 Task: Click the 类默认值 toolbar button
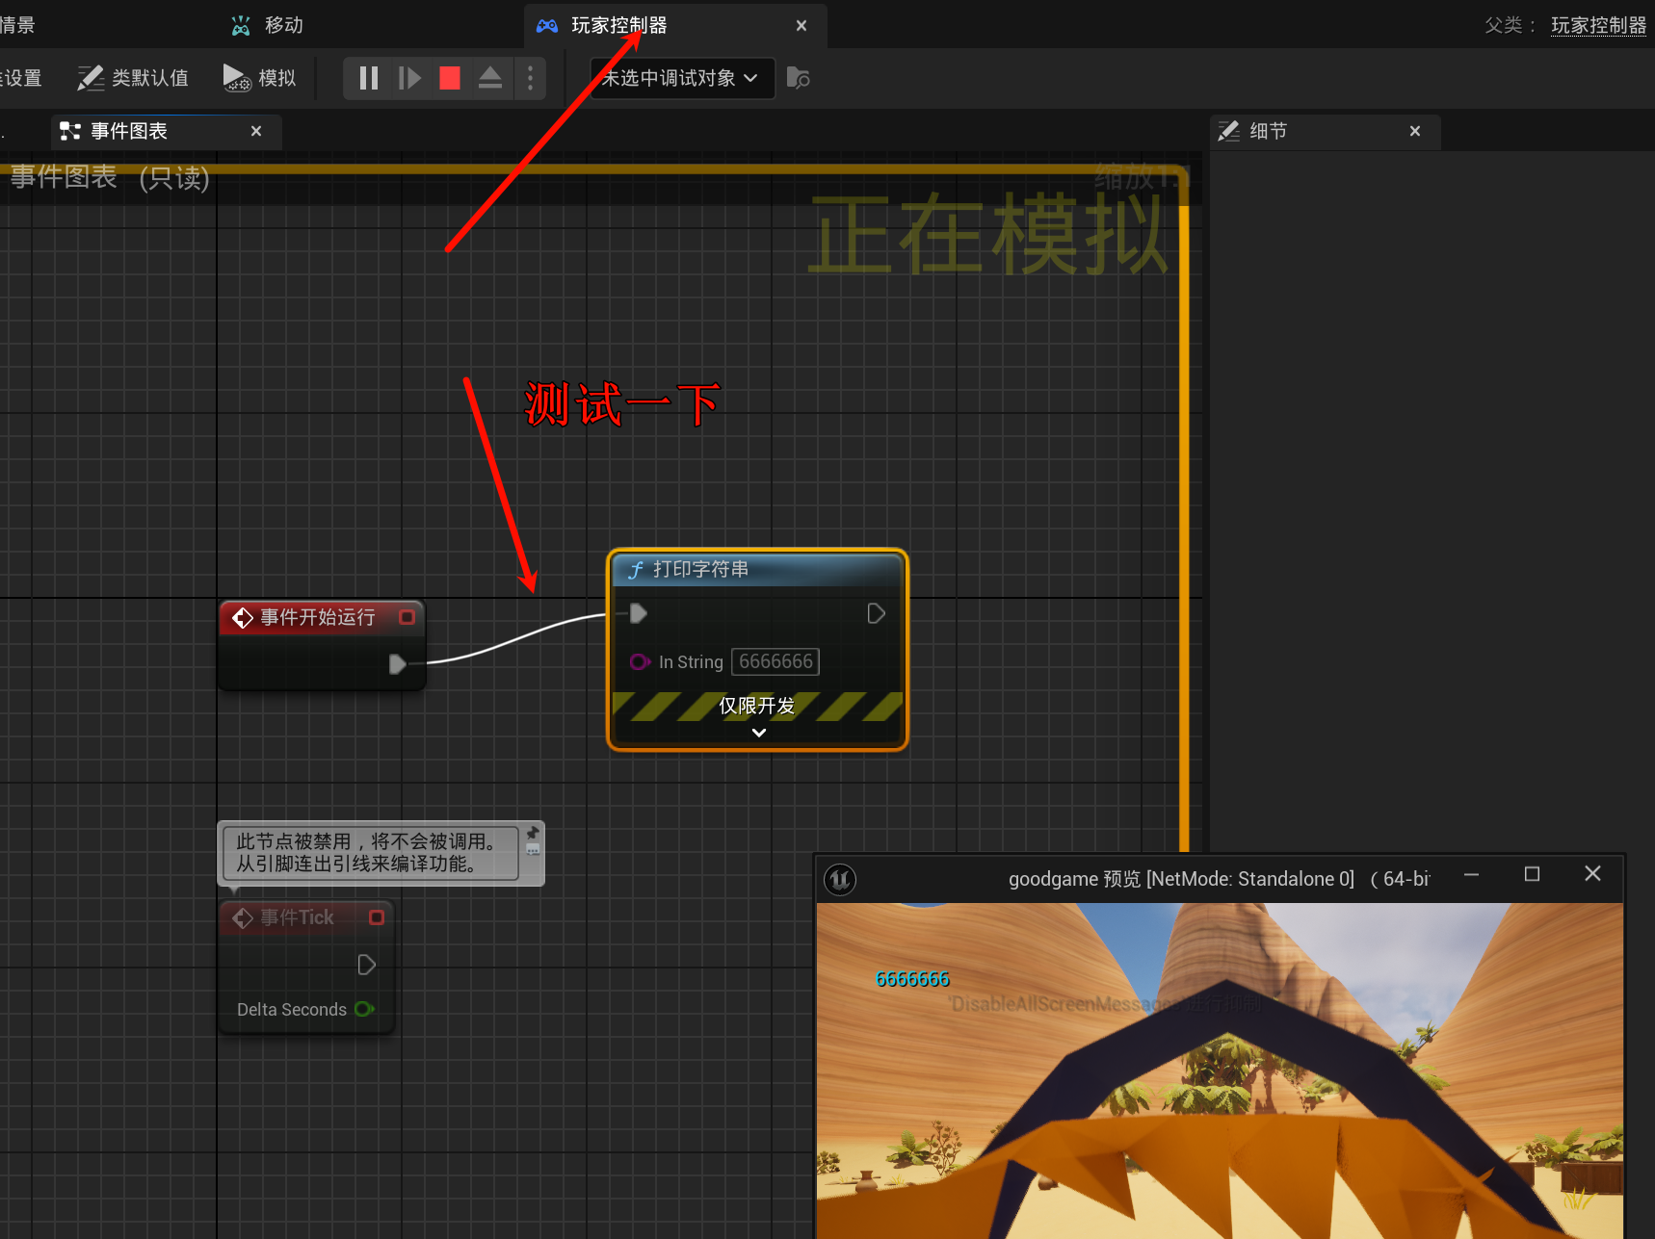(x=133, y=78)
